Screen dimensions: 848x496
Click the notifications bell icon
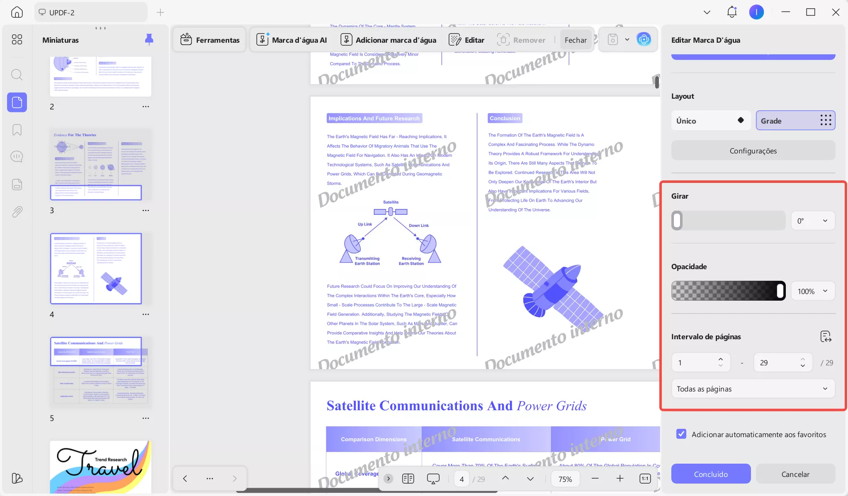click(732, 12)
